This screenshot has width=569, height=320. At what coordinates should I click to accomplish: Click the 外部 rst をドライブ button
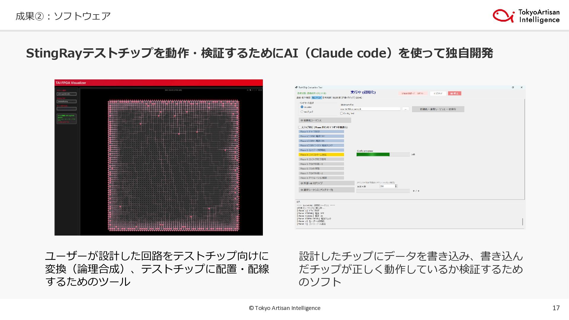(327, 183)
